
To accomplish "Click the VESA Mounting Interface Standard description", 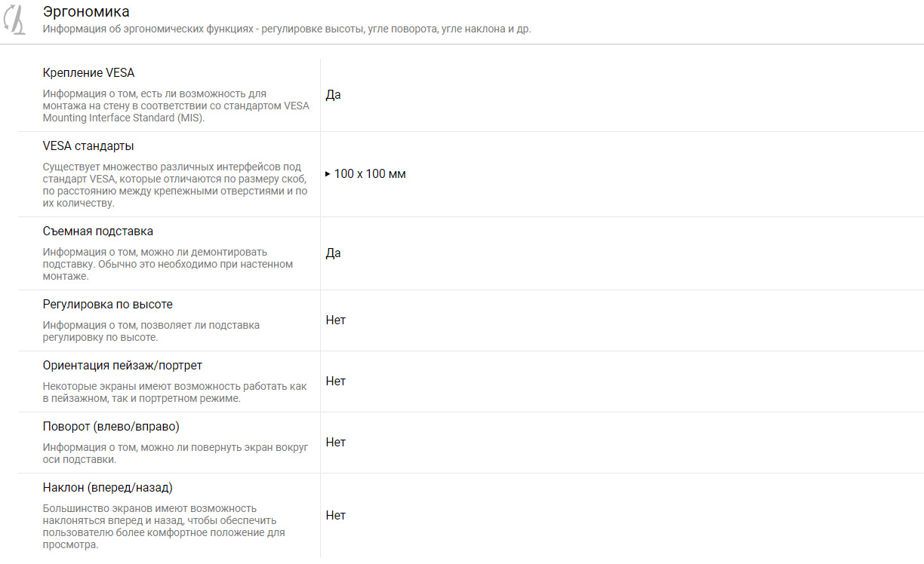I will tap(176, 106).
